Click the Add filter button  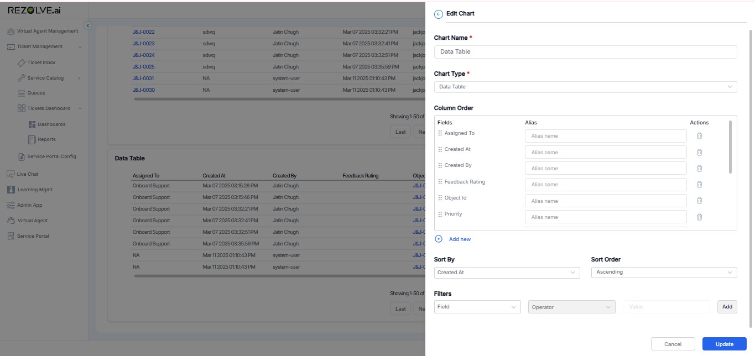point(727,306)
